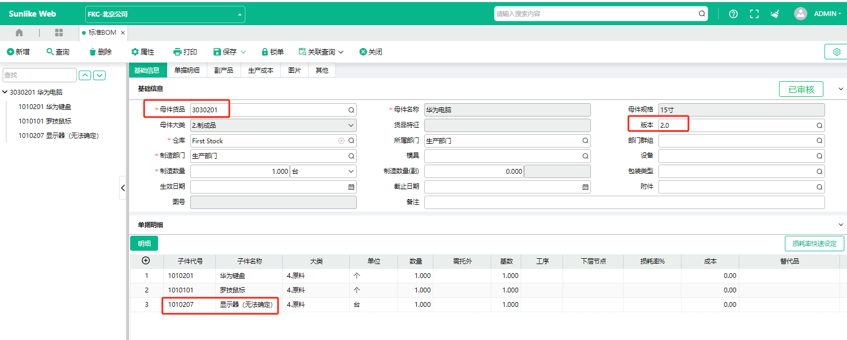This screenshot has width=847, height=340.
Task: Collapse the 单据明细 section chevron
Action: [841, 225]
